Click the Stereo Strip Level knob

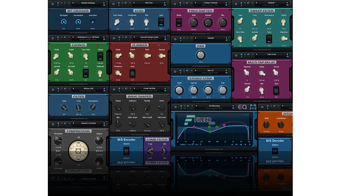coord(208,90)
